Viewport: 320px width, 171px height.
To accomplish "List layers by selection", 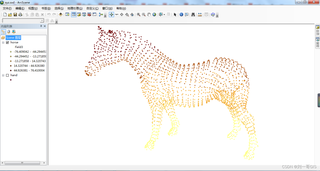I will click(14, 32).
